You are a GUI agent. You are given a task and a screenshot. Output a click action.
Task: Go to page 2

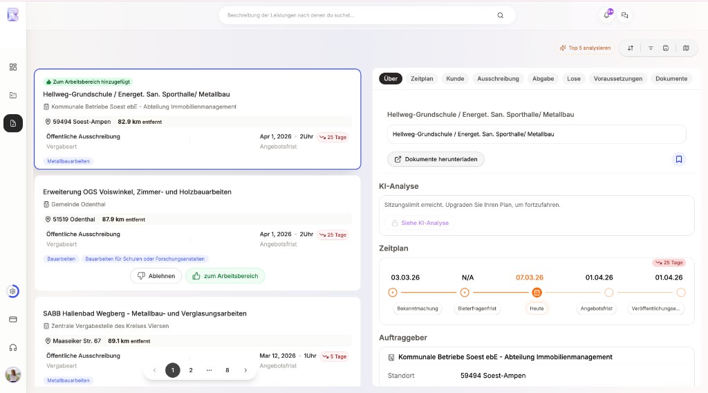191,370
